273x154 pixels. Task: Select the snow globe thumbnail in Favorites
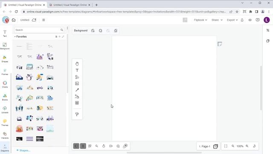(x=19, y=129)
